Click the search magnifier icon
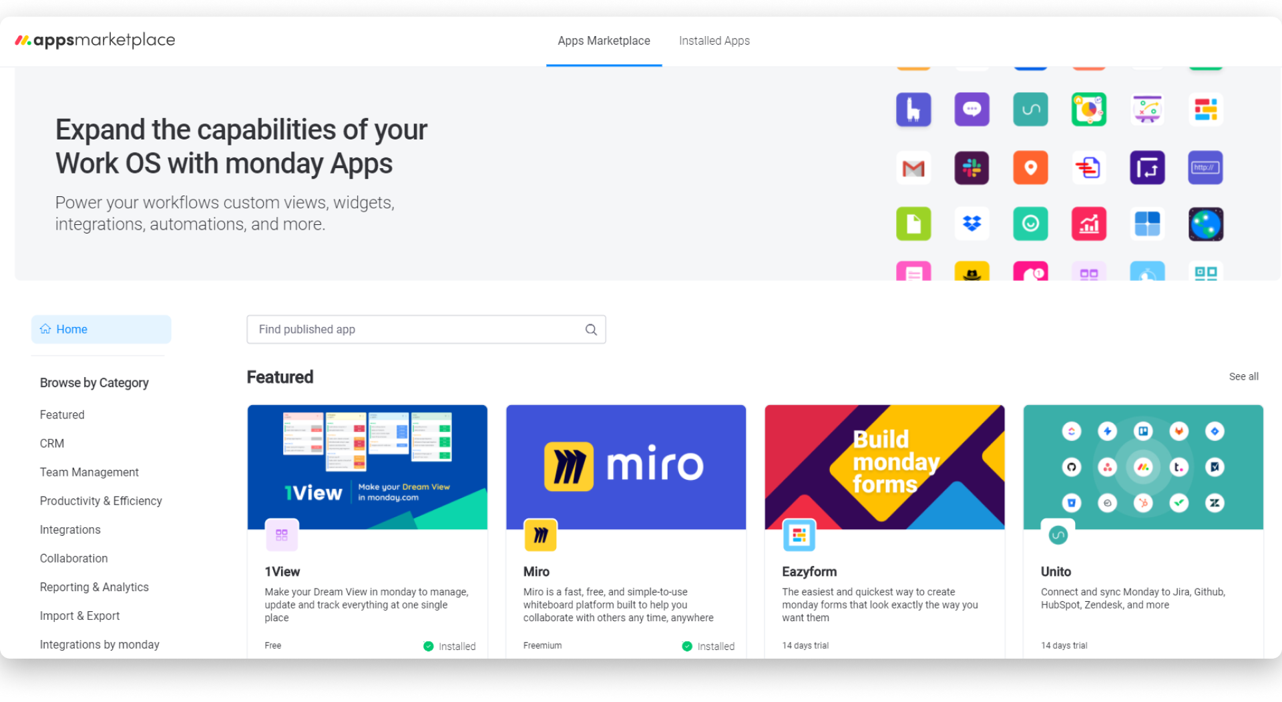The height and width of the screenshot is (702, 1282). (x=591, y=329)
